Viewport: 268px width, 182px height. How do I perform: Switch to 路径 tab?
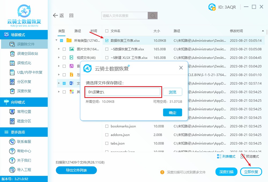tap(78, 31)
